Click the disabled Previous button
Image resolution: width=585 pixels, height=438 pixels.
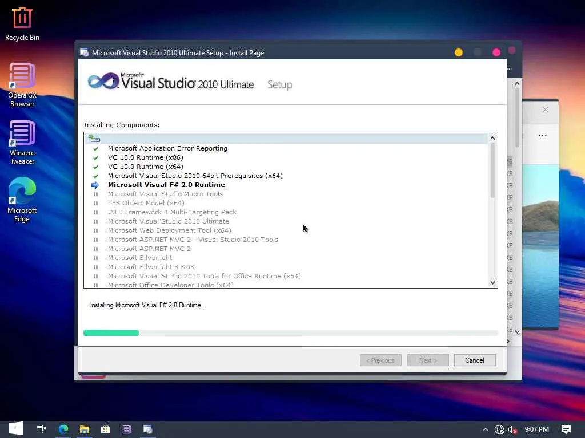380,360
